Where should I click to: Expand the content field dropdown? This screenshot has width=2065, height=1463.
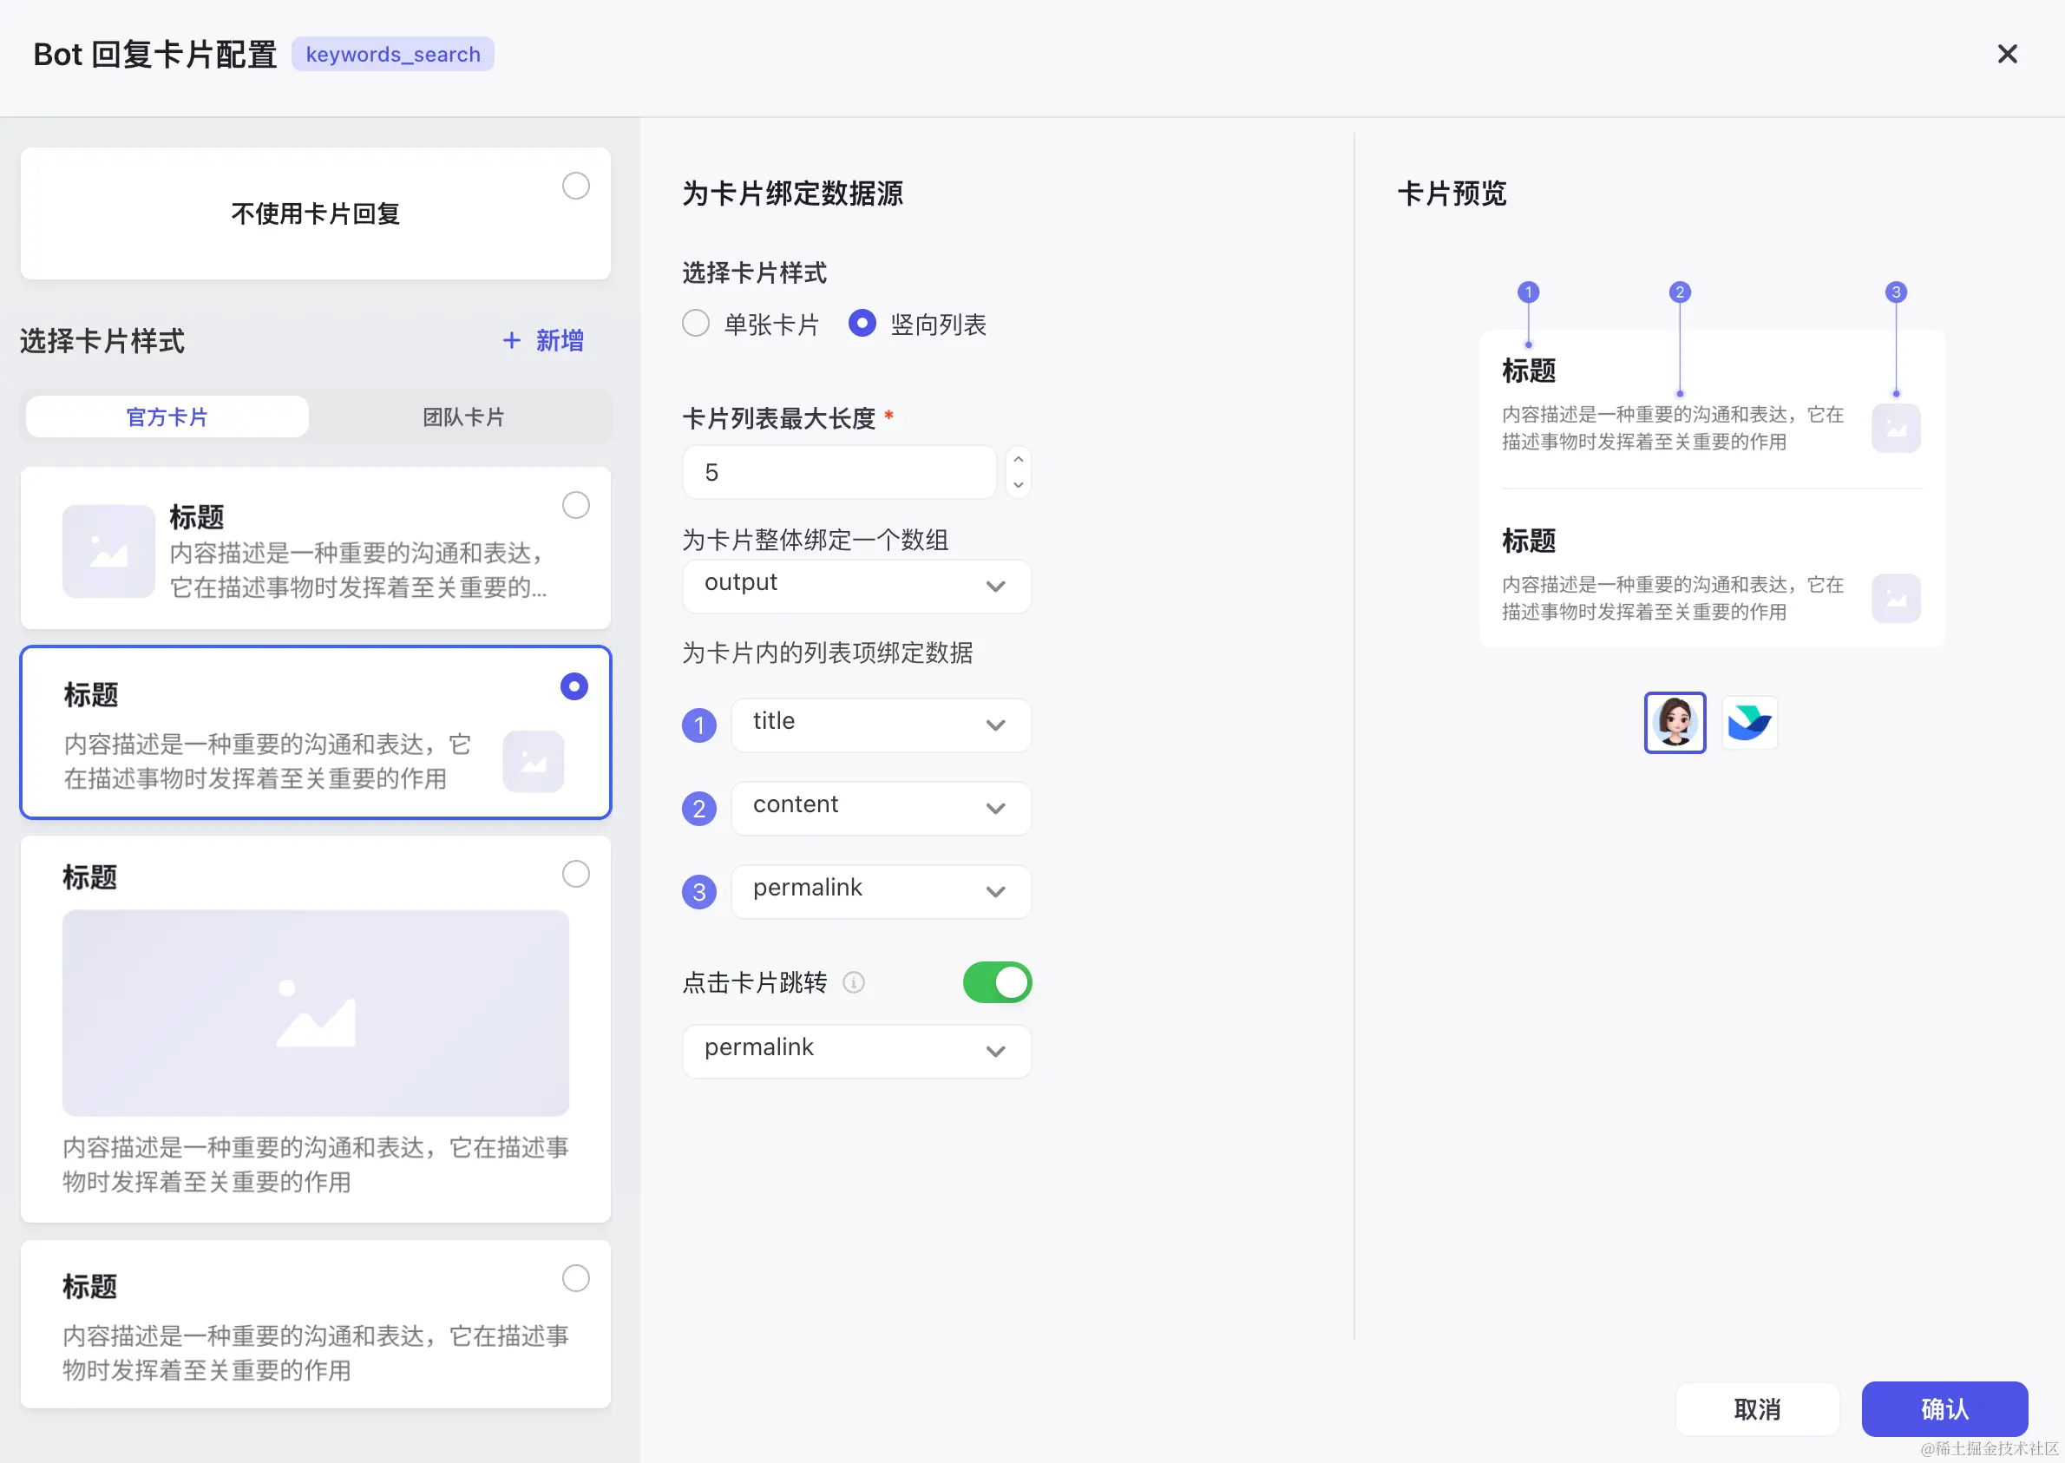[880, 808]
